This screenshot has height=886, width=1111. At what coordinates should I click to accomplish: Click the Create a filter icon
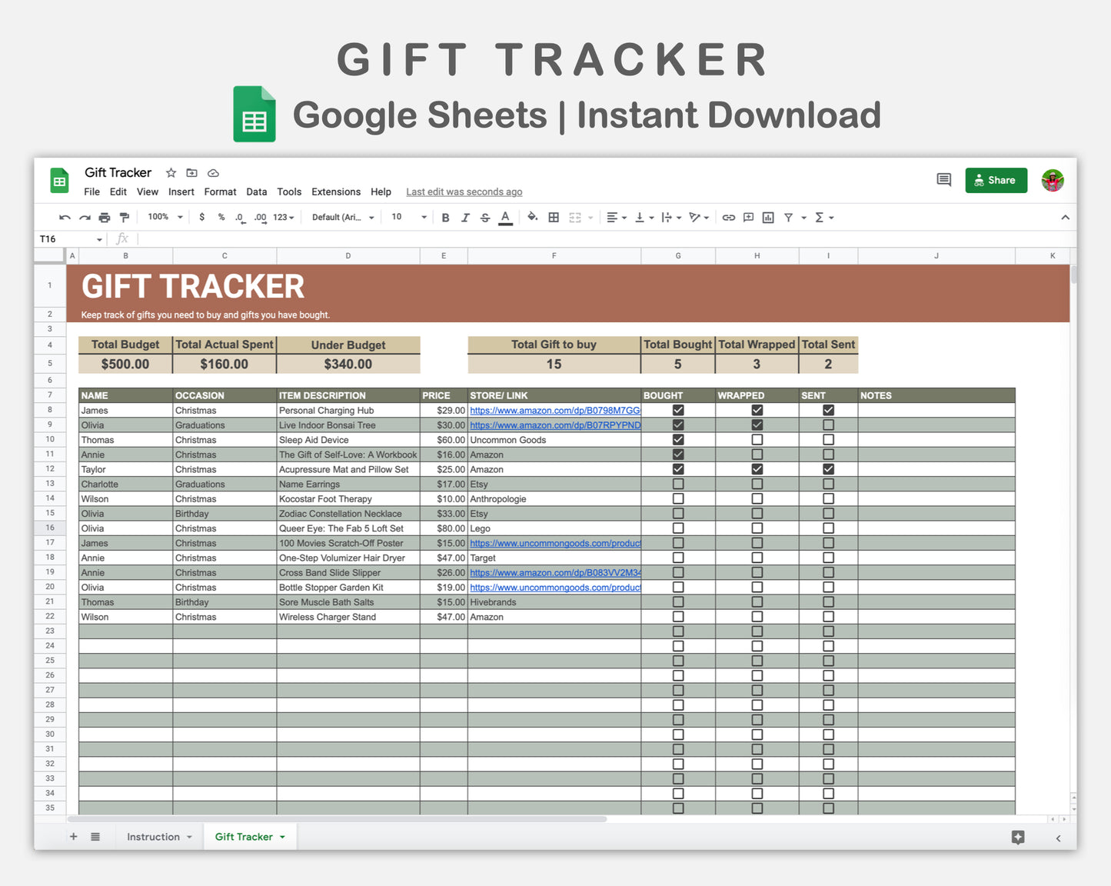pos(790,217)
